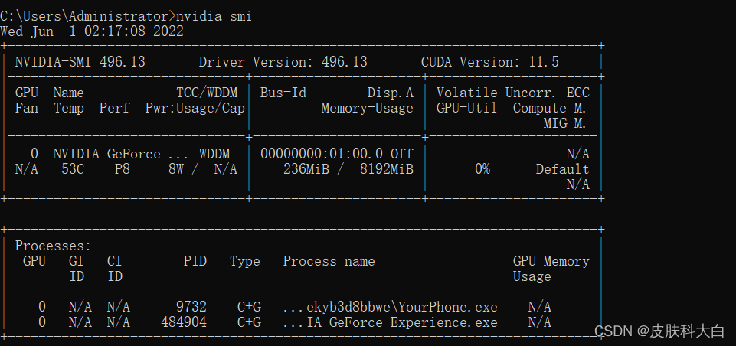The height and width of the screenshot is (346, 736).
Task: Click the TCC/WDDM column header
Action: click(207, 93)
